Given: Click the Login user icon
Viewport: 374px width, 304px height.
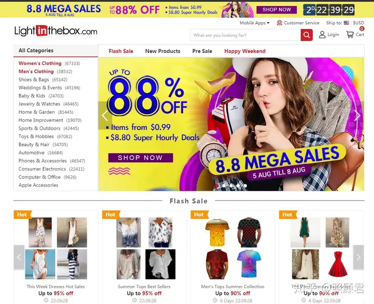Looking at the screenshot, I should pyautogui.click(x=322, y=35).
